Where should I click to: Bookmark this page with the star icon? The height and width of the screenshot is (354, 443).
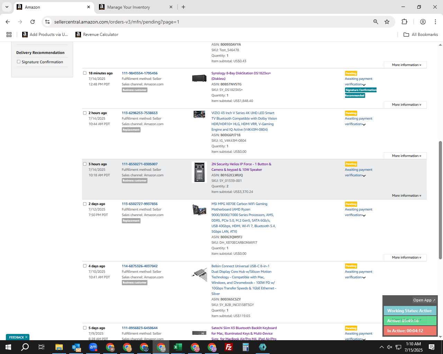click(387, 22)
